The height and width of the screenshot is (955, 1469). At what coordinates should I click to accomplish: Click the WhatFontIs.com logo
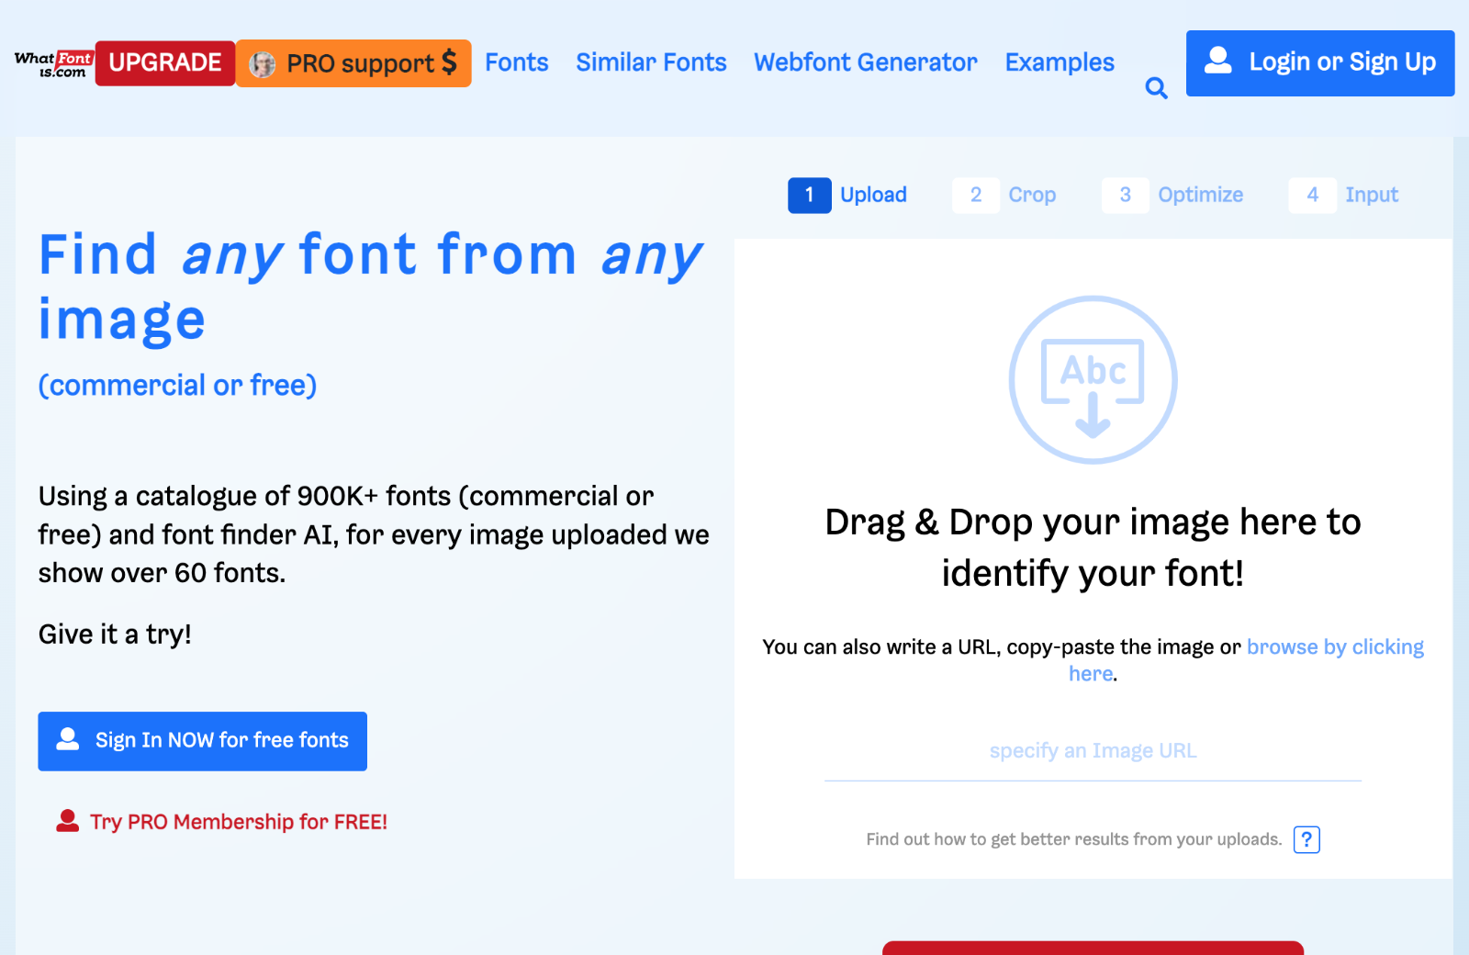(54, 63)
